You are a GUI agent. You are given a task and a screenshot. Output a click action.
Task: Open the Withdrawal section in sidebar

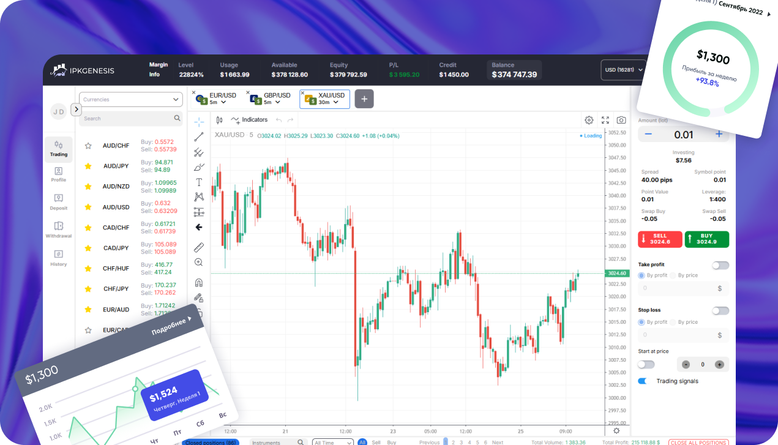point(59,230)
